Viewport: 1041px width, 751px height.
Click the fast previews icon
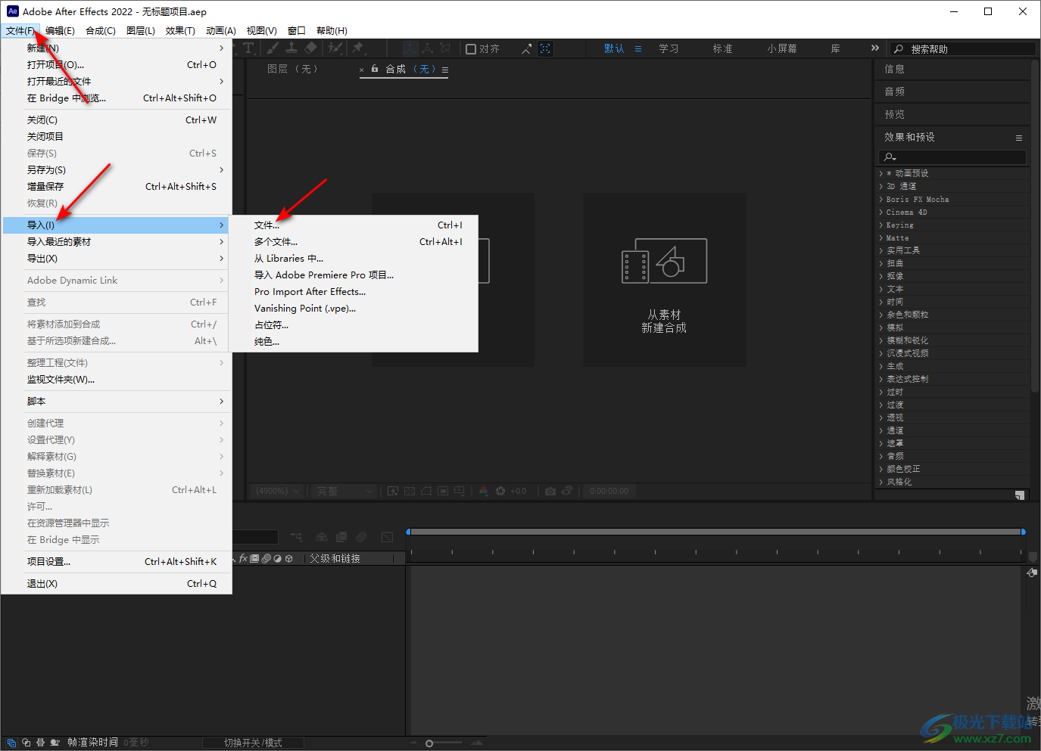click(393, 491)
